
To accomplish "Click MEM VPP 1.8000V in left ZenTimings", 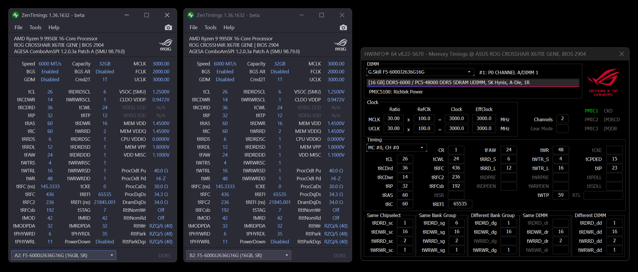I will [161, 147].
